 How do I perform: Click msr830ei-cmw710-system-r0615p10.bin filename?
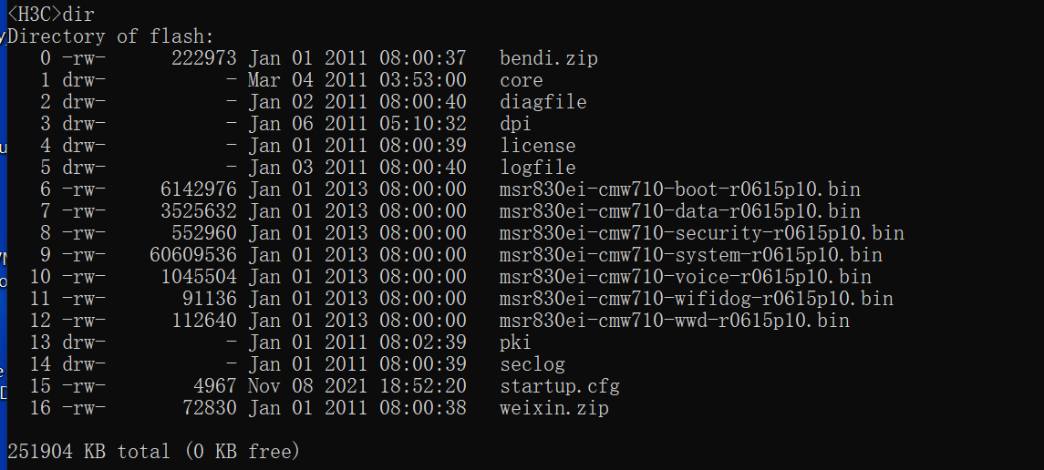pyautogui.click(x=691, y=256)
